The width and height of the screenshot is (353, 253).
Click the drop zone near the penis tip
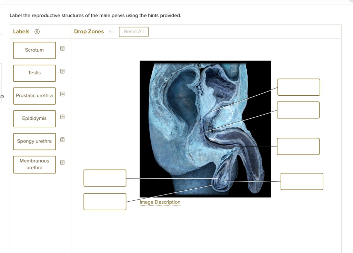(x=302, y=181)
